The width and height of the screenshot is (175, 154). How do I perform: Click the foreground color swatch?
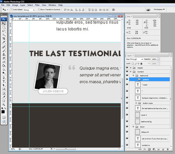(3, 112)
